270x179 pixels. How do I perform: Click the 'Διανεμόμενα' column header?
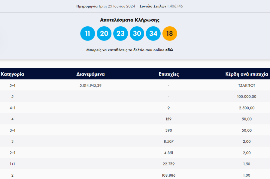tap(90, 74)
